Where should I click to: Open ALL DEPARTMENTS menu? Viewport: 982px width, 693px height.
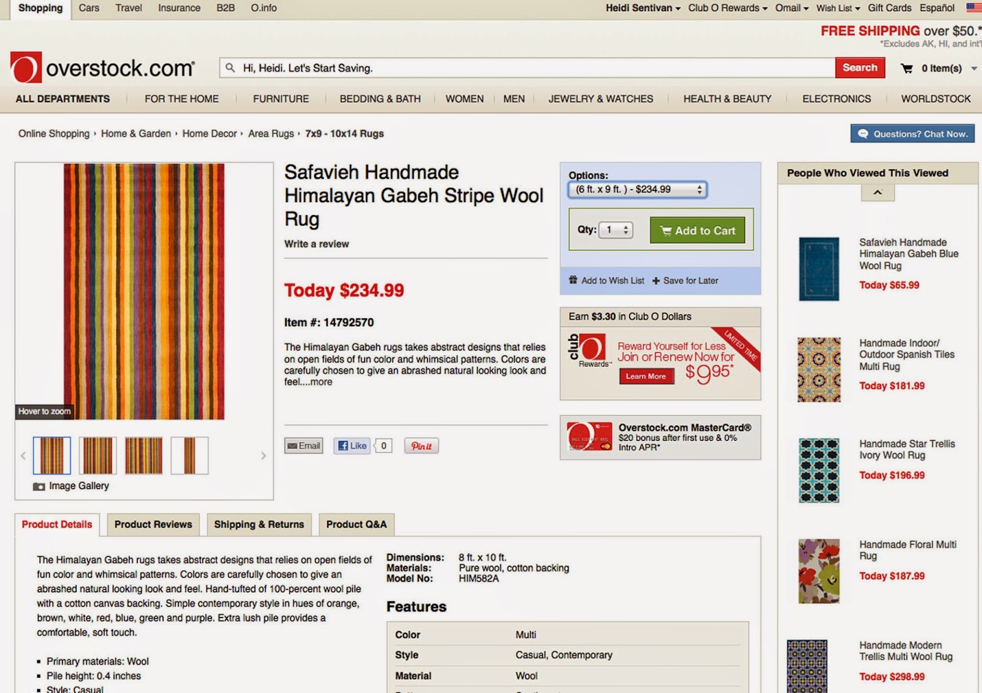pyautogui.click(x=63, y=99)
